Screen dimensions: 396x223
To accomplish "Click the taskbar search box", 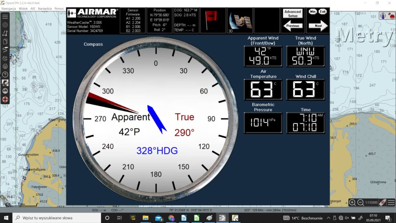I will tap(56, 218).
